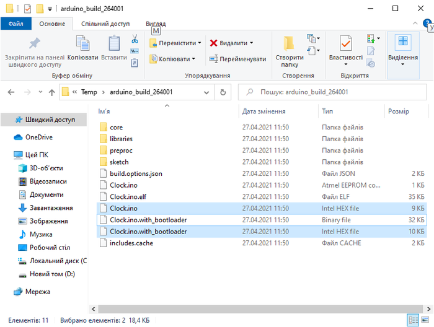Expand the Перемістити (Move to) dropdown

[200, 43]
